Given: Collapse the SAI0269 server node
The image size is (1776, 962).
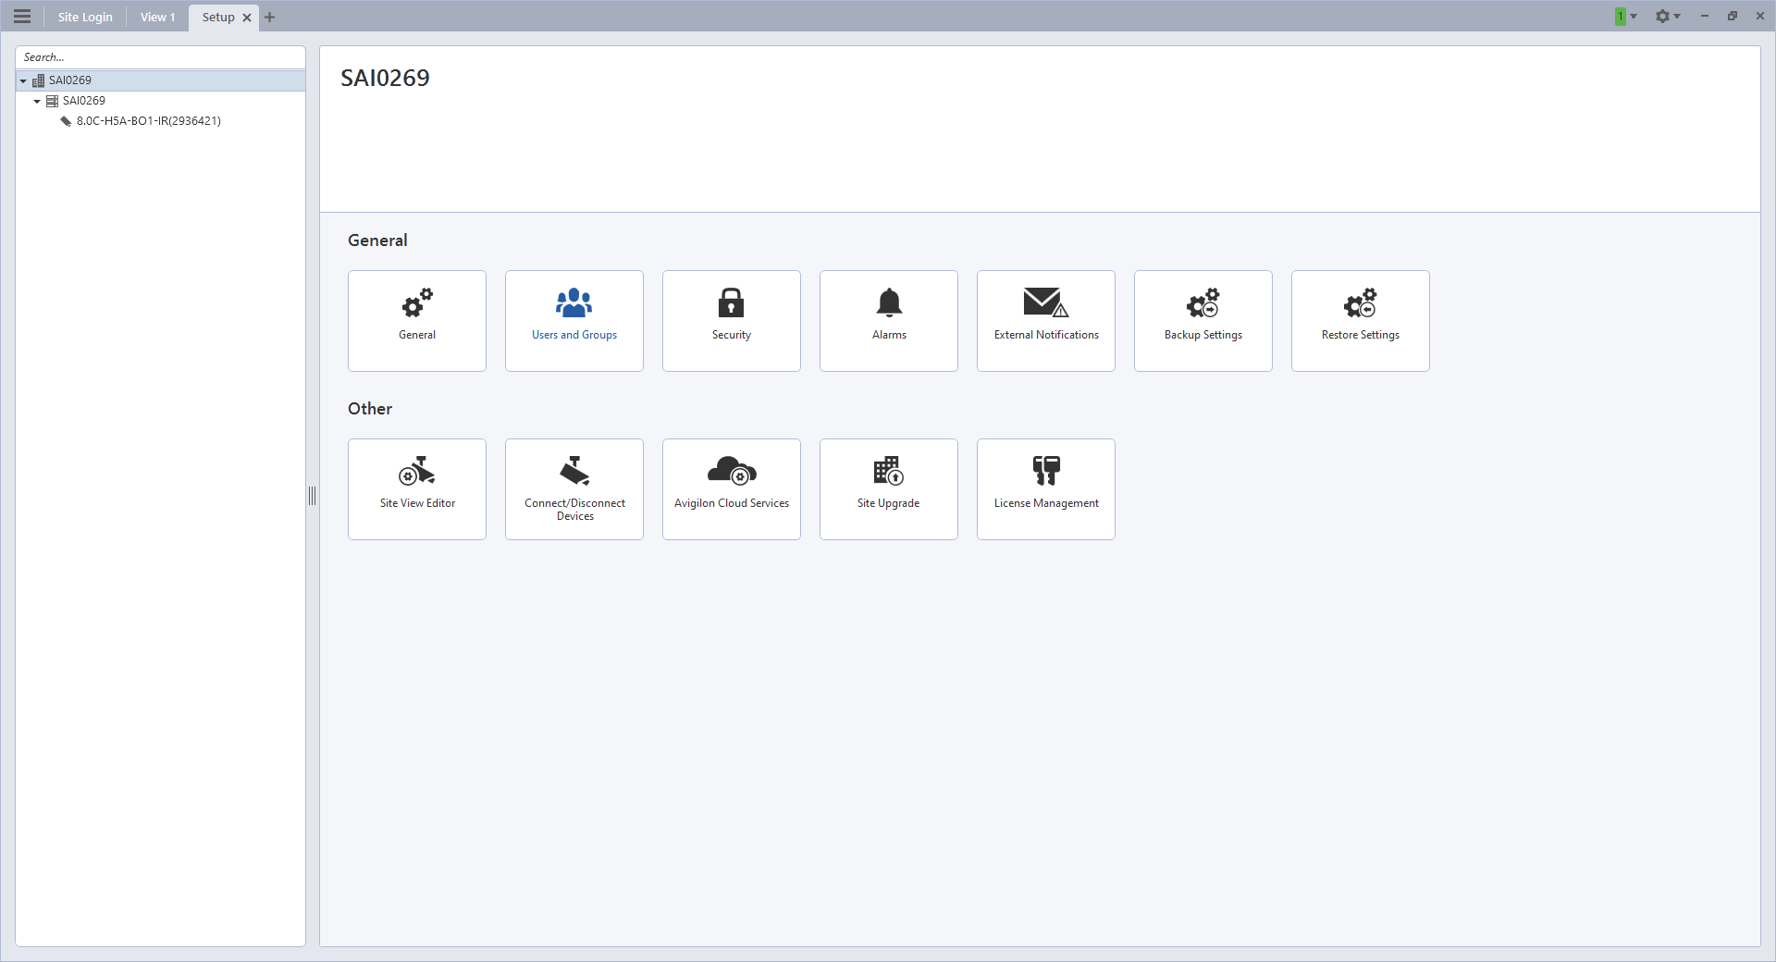Looking at the screenshot, I should (x=37, y=101).
